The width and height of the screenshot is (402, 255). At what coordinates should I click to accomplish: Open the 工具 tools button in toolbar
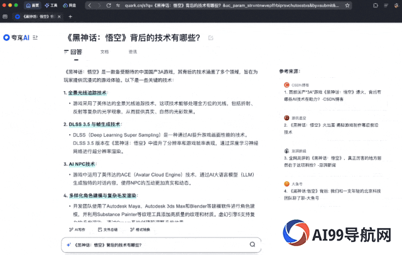(x=51, y=6)
